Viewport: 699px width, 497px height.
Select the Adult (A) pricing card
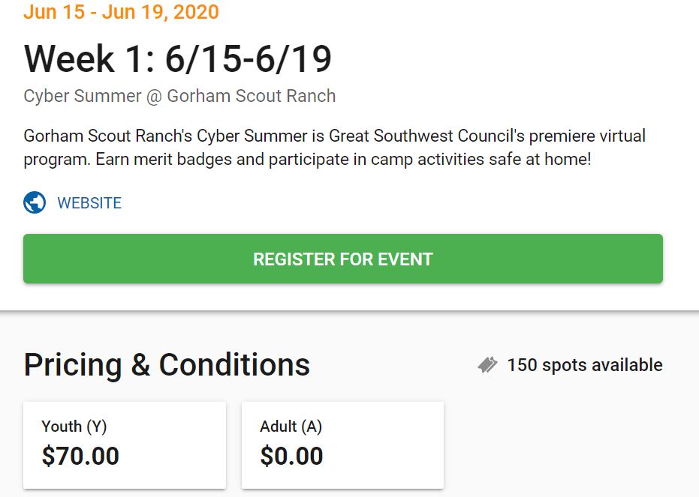pos(342,445)
